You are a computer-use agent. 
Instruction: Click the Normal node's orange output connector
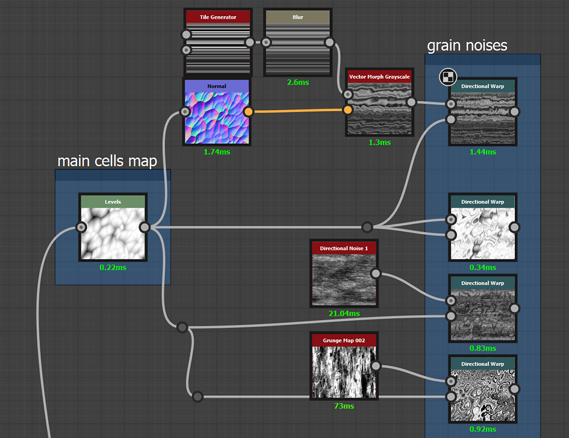coord(249,111)
